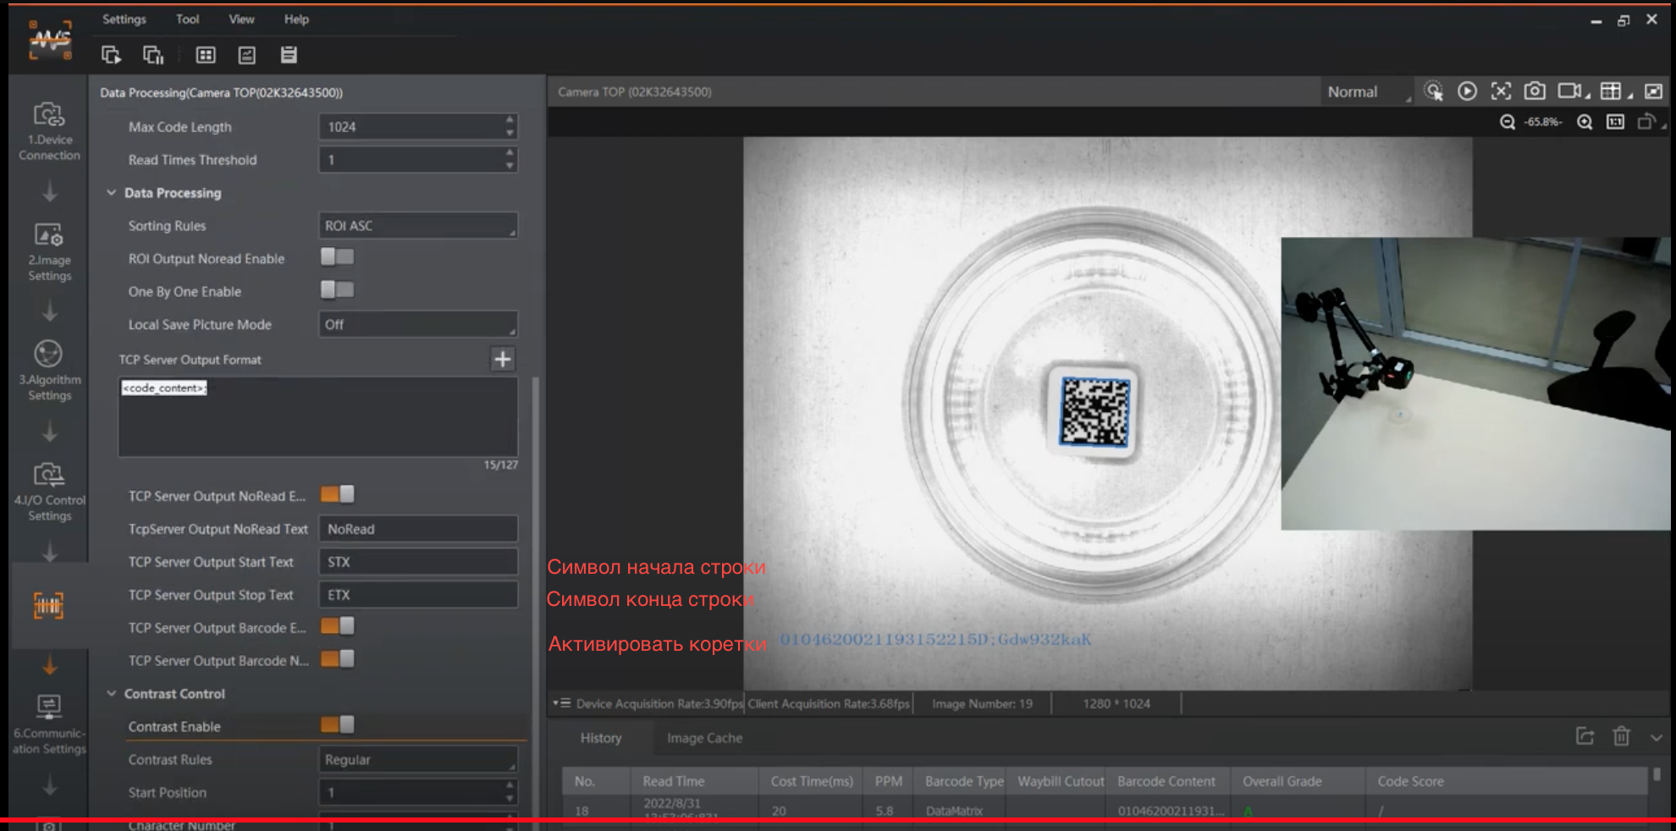Screen dimensions: 1676x831
Task: Collapse the history panel chevron
Action: point(1657,737)
